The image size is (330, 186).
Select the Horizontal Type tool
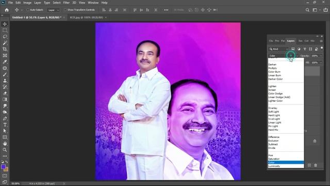coord(5,125)
